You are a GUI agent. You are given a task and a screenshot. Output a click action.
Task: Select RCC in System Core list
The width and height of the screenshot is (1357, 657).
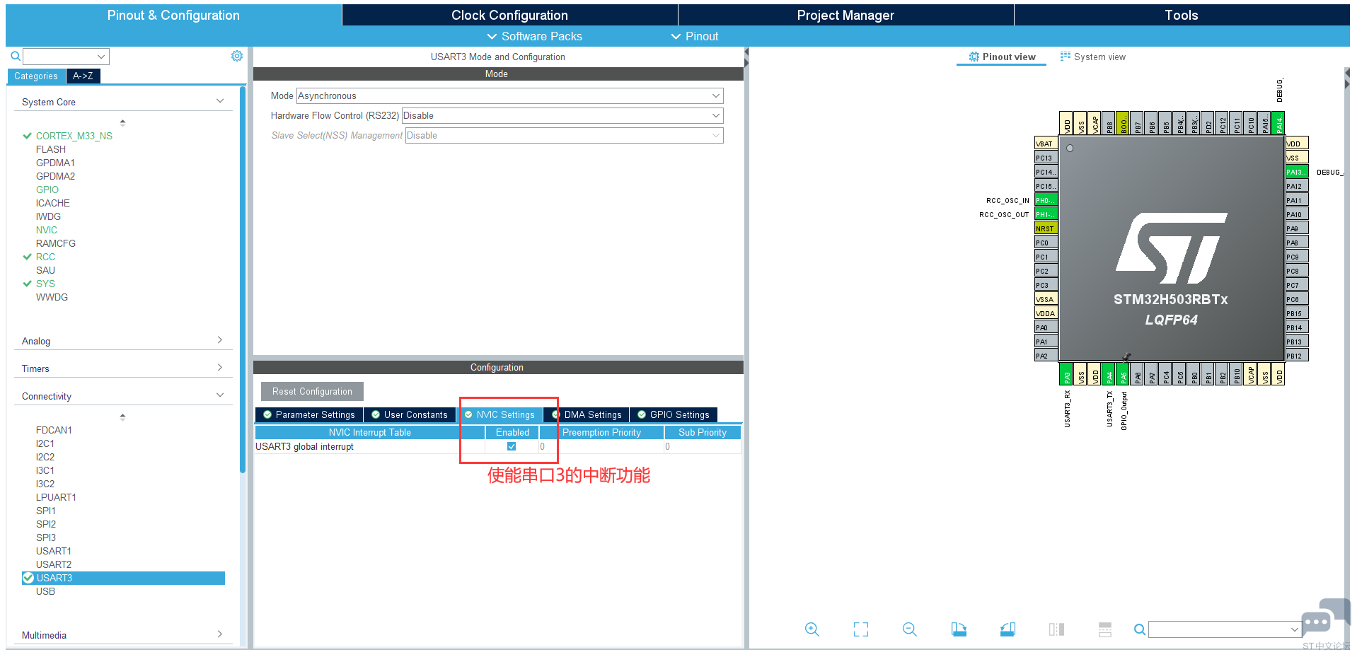pyautogui.click(x=45, y=257)
